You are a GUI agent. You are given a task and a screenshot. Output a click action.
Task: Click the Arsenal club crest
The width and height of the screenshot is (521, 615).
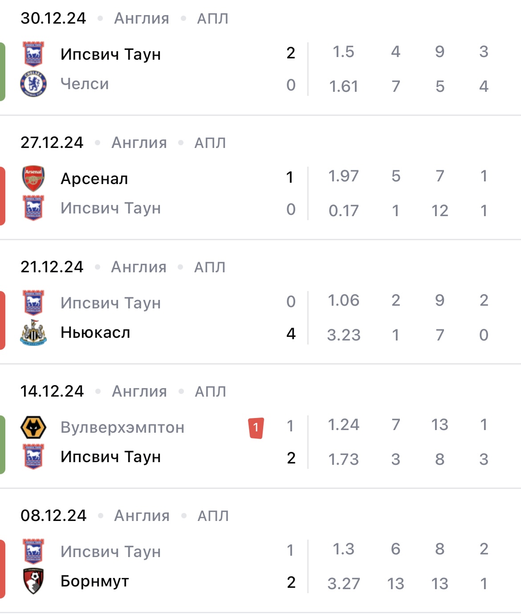pos(33,178)
